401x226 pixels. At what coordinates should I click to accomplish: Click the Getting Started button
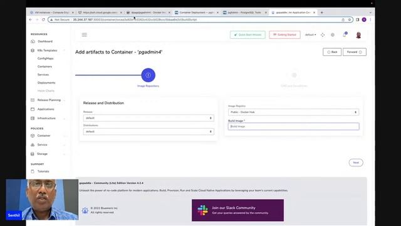tap(284, 35)
